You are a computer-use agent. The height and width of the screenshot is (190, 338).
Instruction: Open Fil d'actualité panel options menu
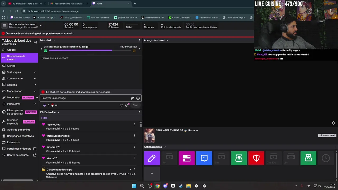tap(139, 112)
